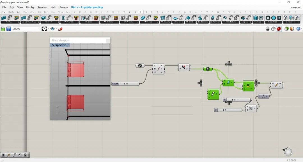Switch to the Math tab
Viewport: 303px width, 162px height.
click(x=11, y=12)
